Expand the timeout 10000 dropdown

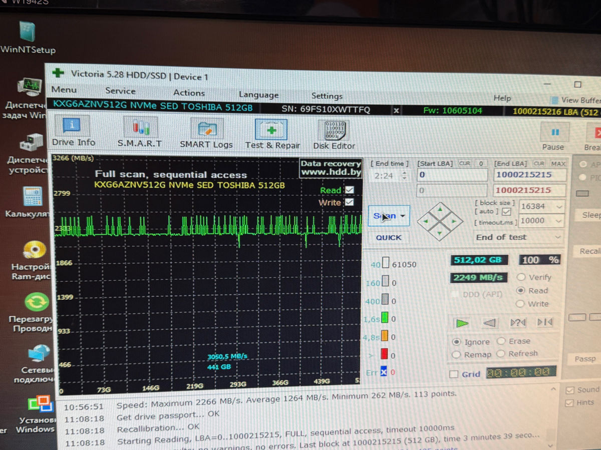pyautogui.click(x=542, y=220)
